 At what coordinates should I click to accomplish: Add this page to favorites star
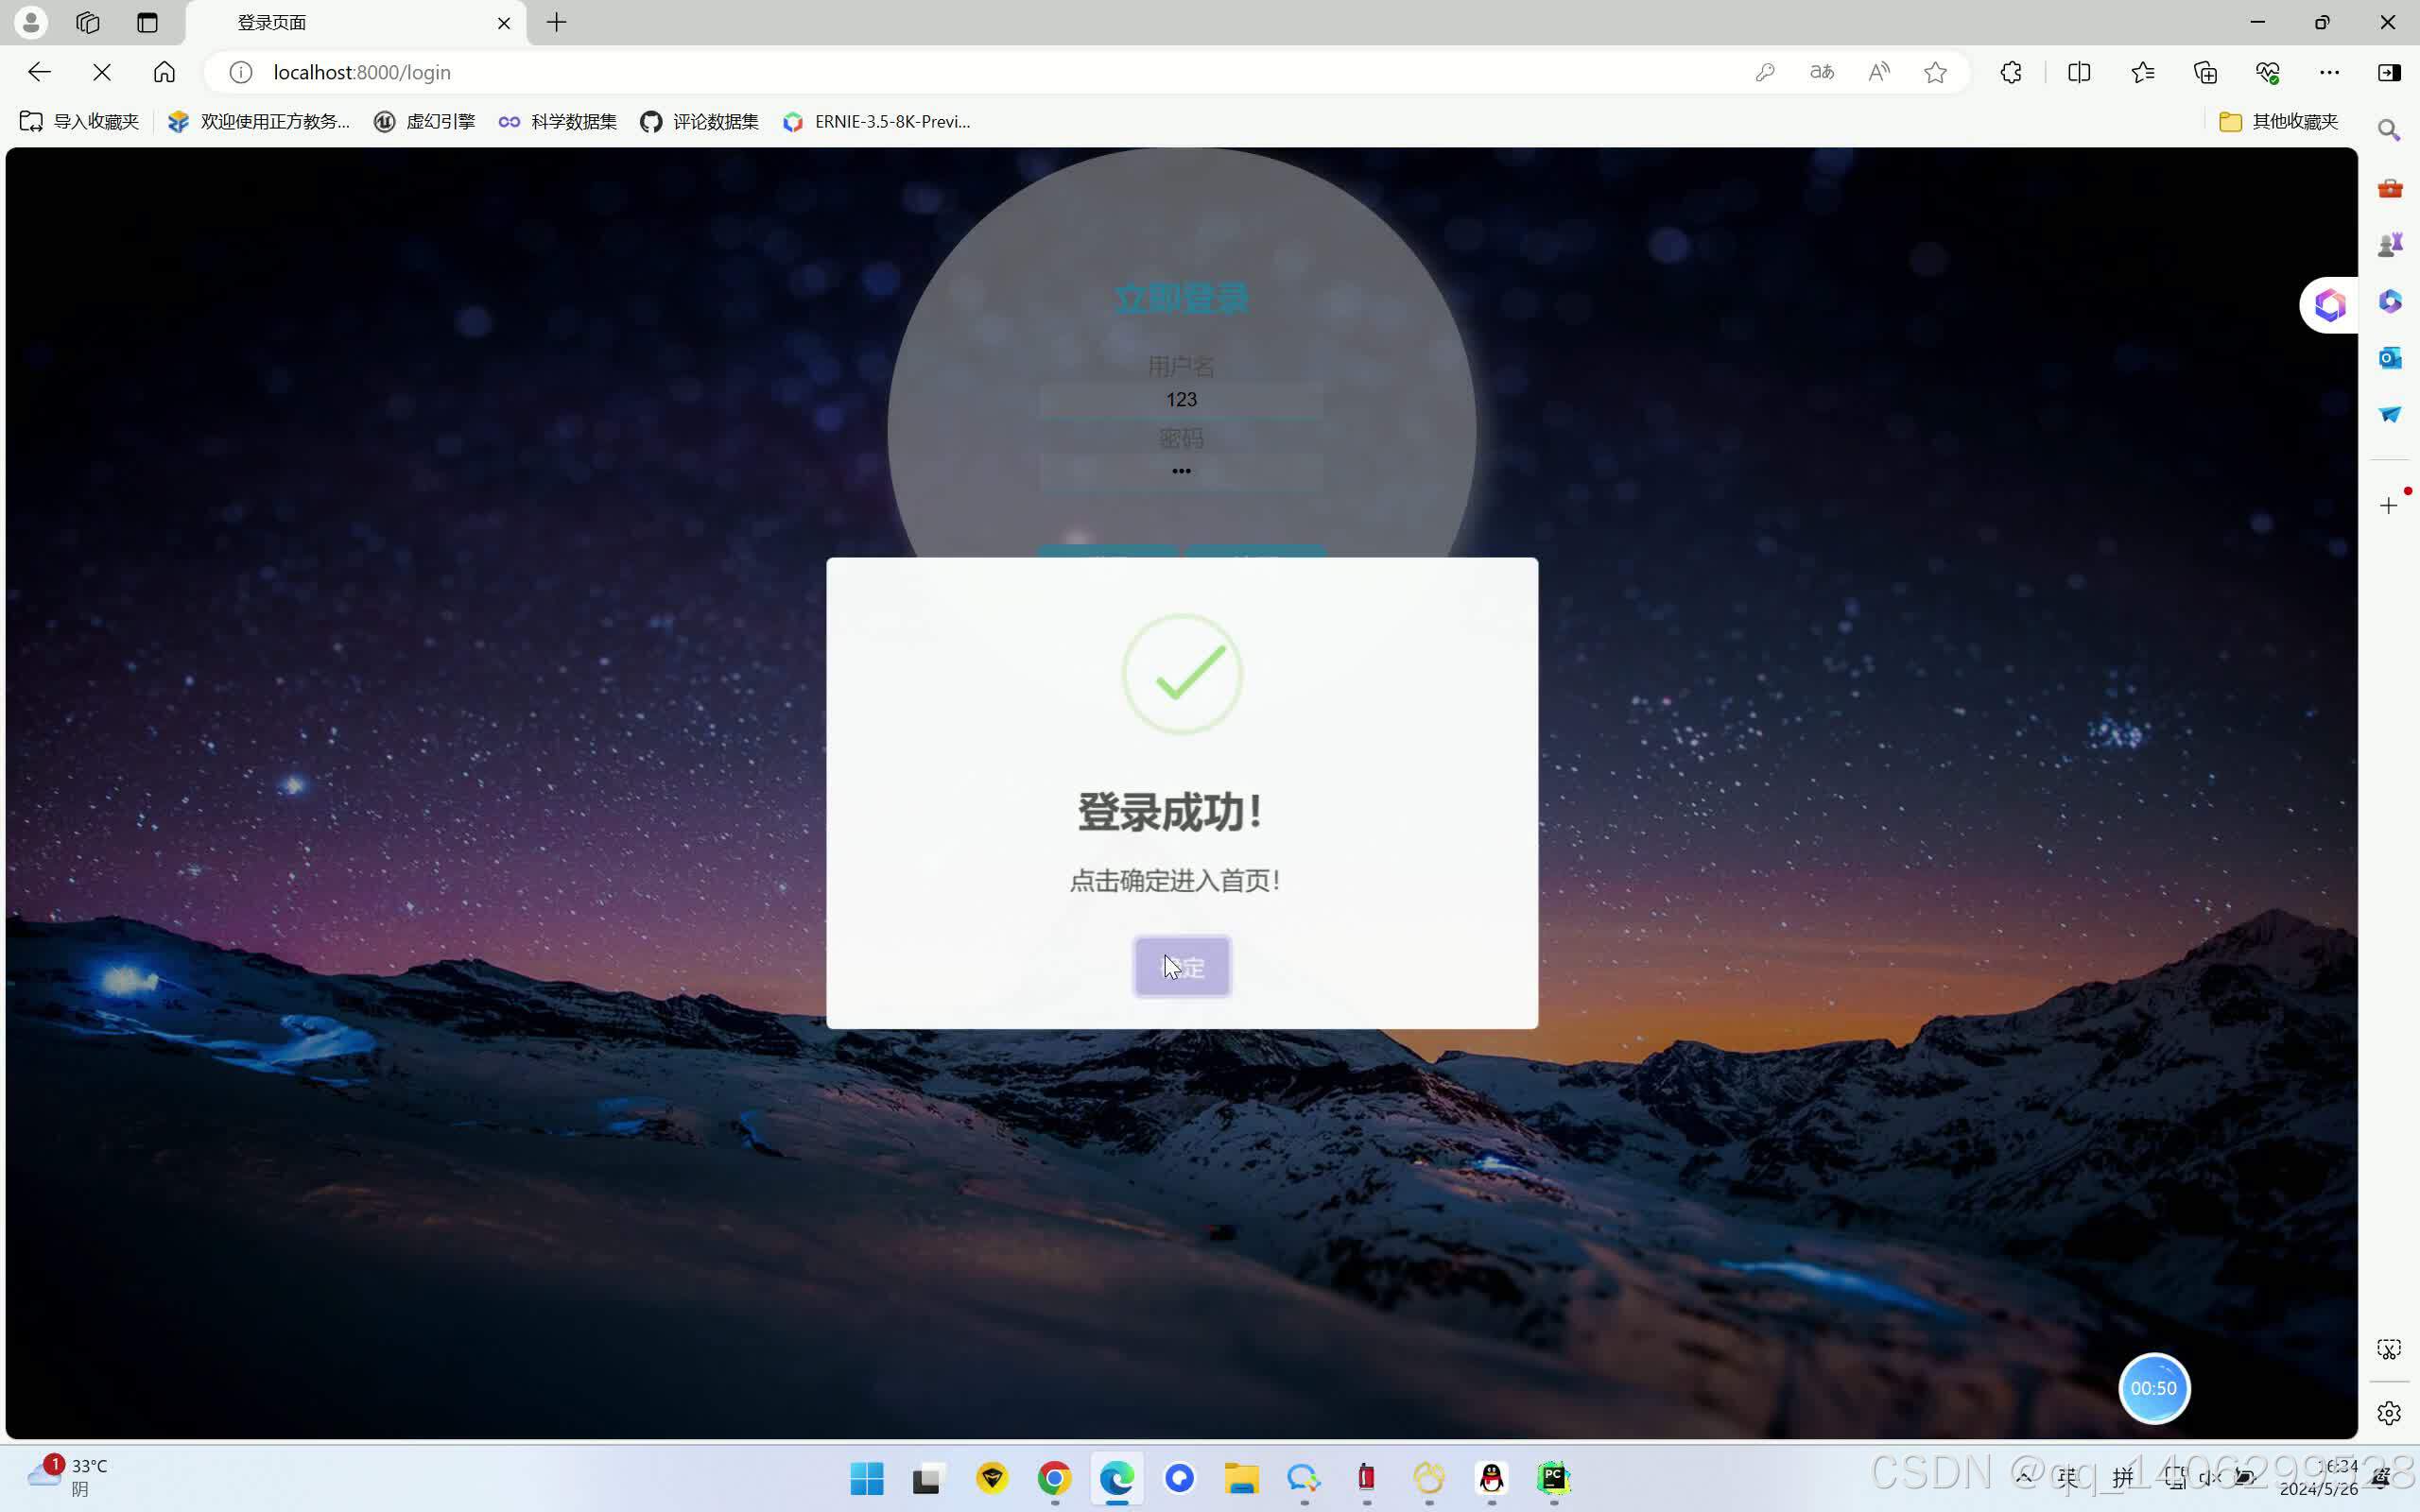[x=1936, y=72]
